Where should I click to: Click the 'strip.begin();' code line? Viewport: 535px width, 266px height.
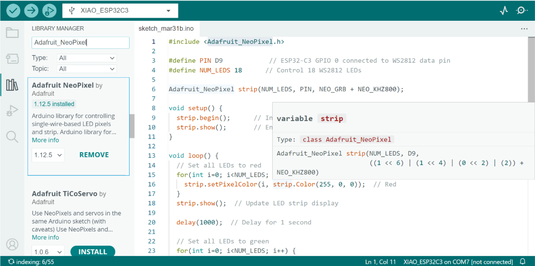tap(203, 118)
